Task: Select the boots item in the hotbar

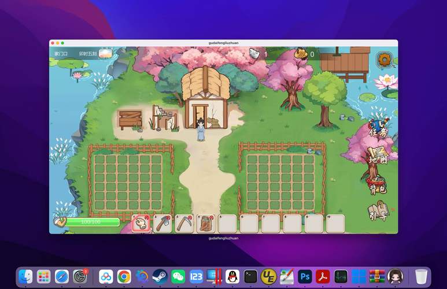Action: tap(205, 223)
